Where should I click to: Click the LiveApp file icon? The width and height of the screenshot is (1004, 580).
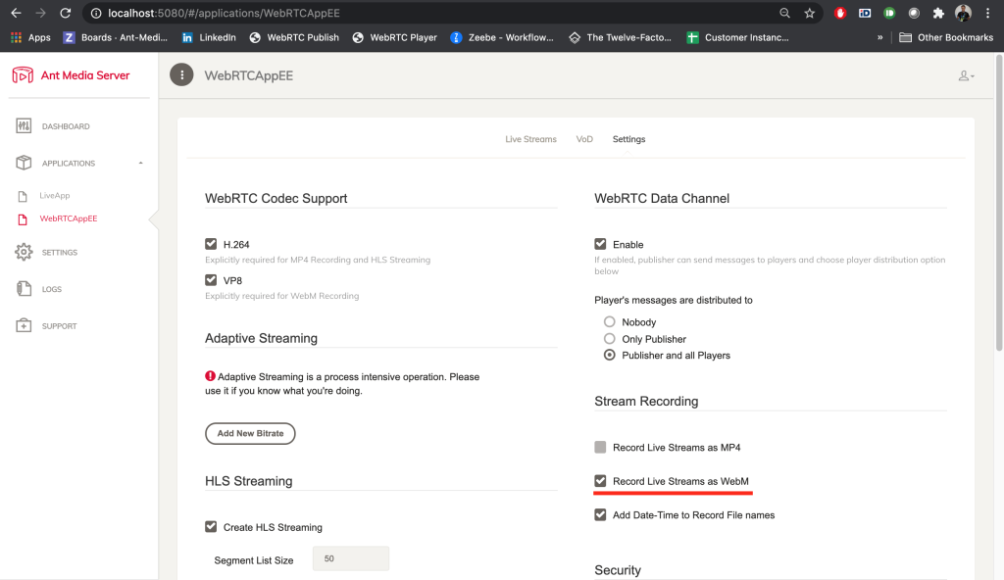23,196
